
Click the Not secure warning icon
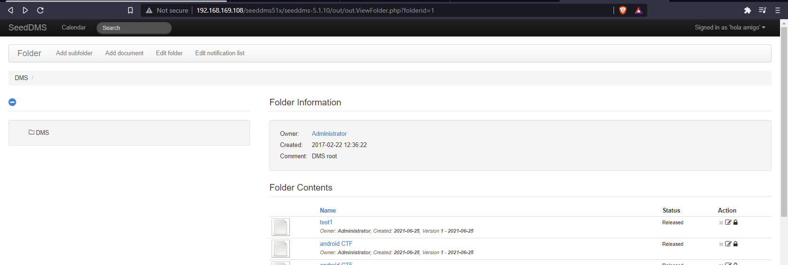[x=149, y=10]
